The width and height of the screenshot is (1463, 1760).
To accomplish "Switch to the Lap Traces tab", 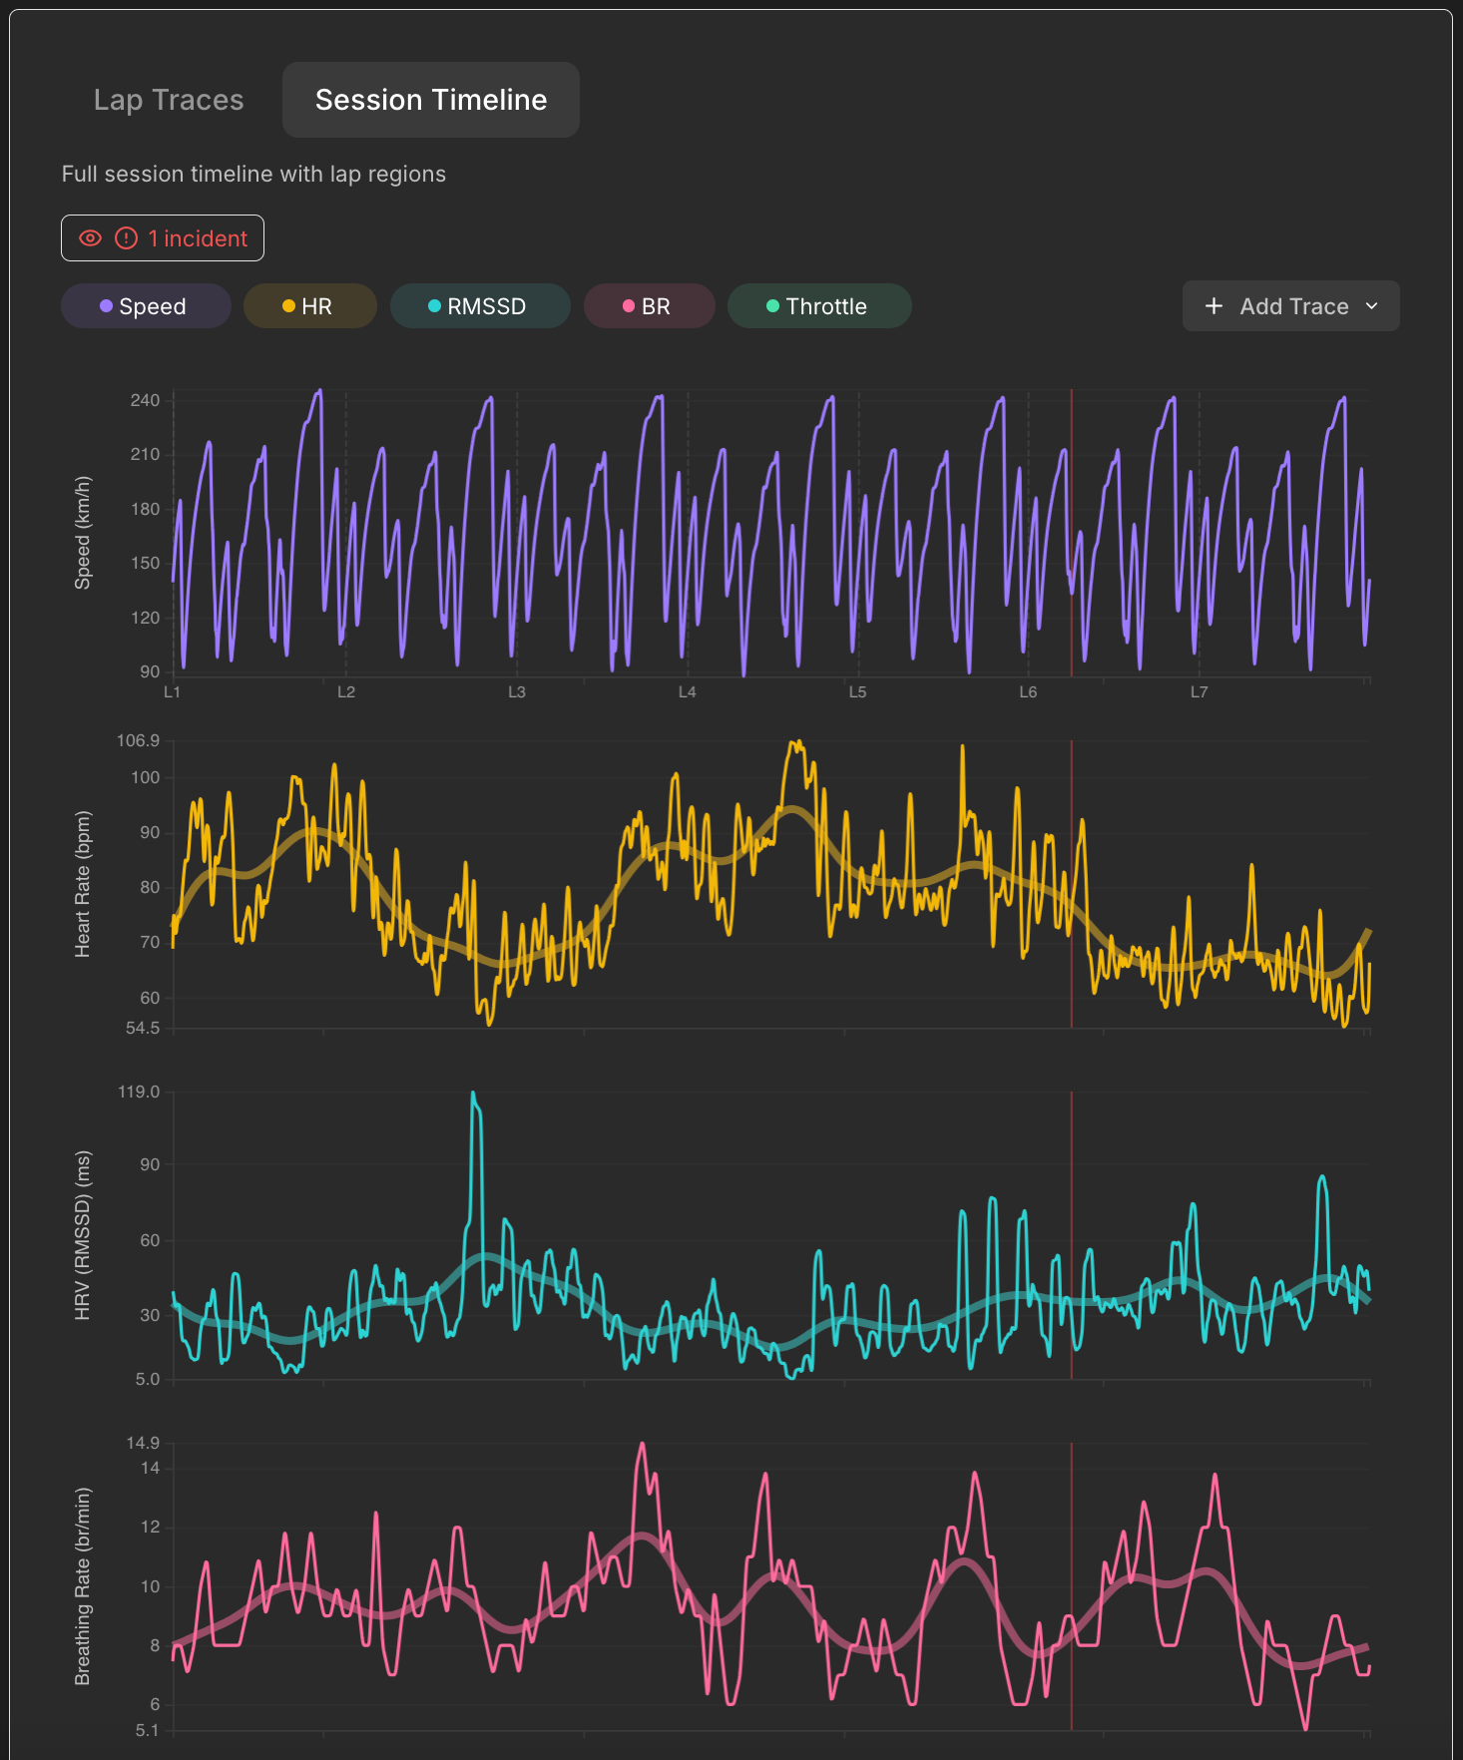I will 169,100.
